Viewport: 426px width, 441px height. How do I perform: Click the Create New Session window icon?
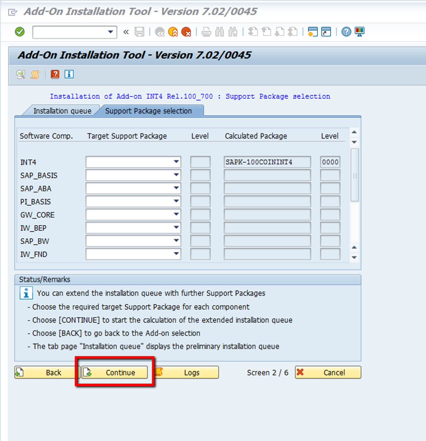point(312,32)
